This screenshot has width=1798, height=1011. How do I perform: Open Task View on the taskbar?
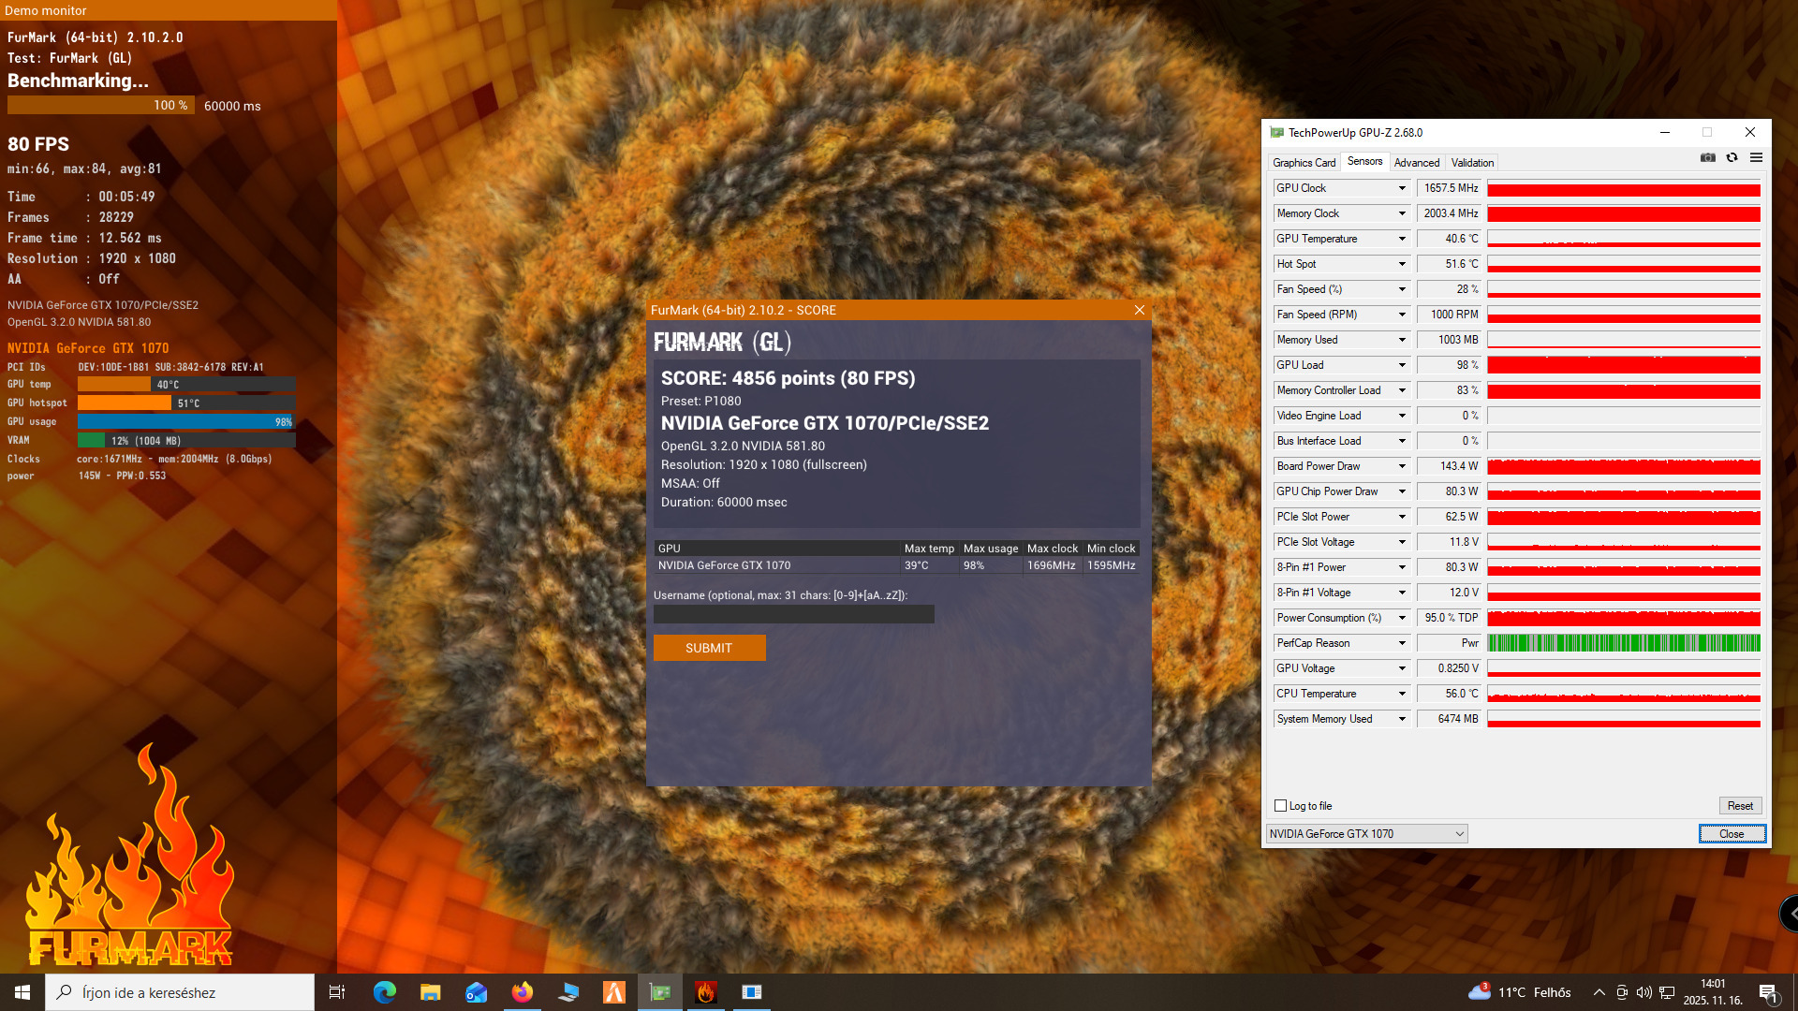pyautogui.click(x=337, y=992)
